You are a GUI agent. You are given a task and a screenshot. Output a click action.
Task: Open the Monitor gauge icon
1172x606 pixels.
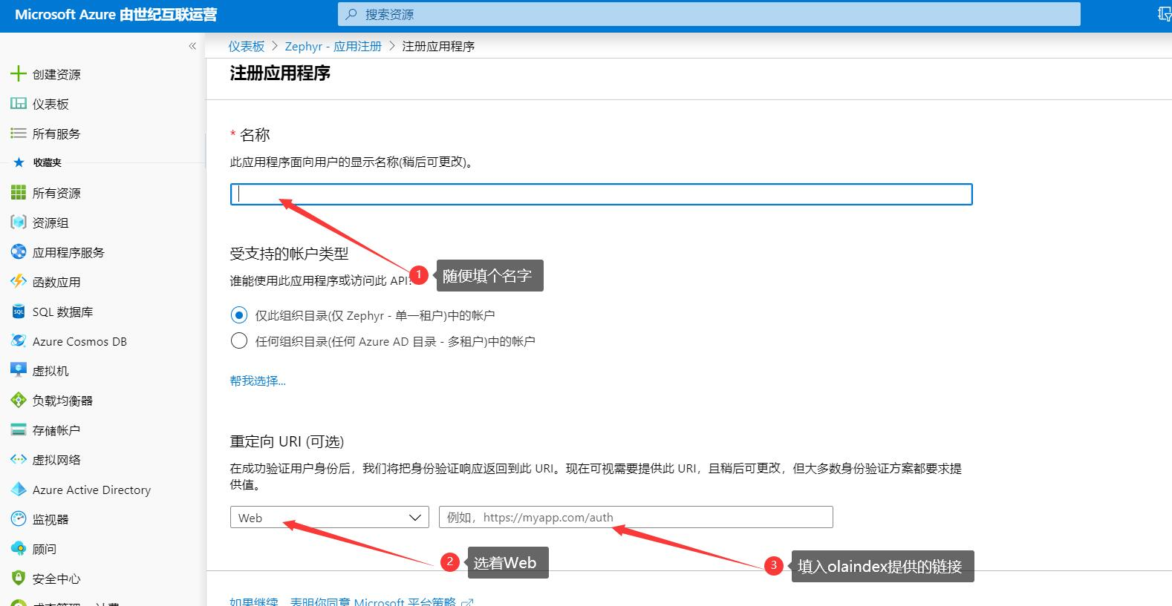point(18,519)
